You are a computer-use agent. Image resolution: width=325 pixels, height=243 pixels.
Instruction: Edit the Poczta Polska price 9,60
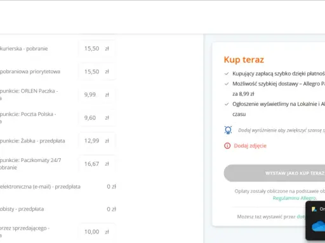tap(97, 118)
